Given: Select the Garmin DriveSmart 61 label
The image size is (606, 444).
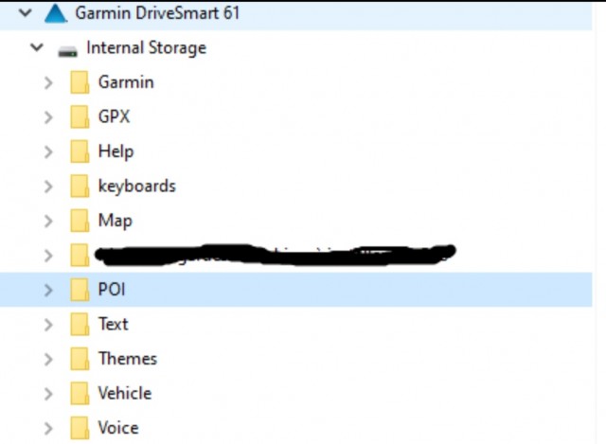Looking at the screenshot, I should [157, 12].
